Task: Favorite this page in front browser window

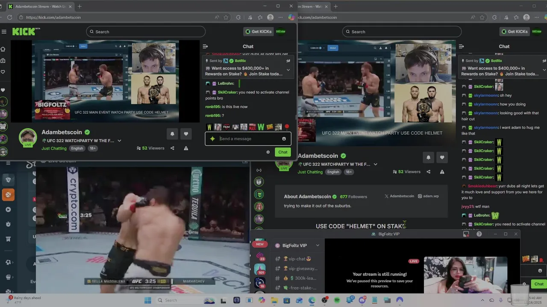Action: click(226, 17)
